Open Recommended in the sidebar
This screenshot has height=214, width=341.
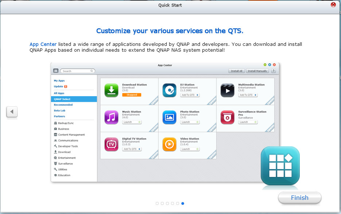[x=63, y=104]
